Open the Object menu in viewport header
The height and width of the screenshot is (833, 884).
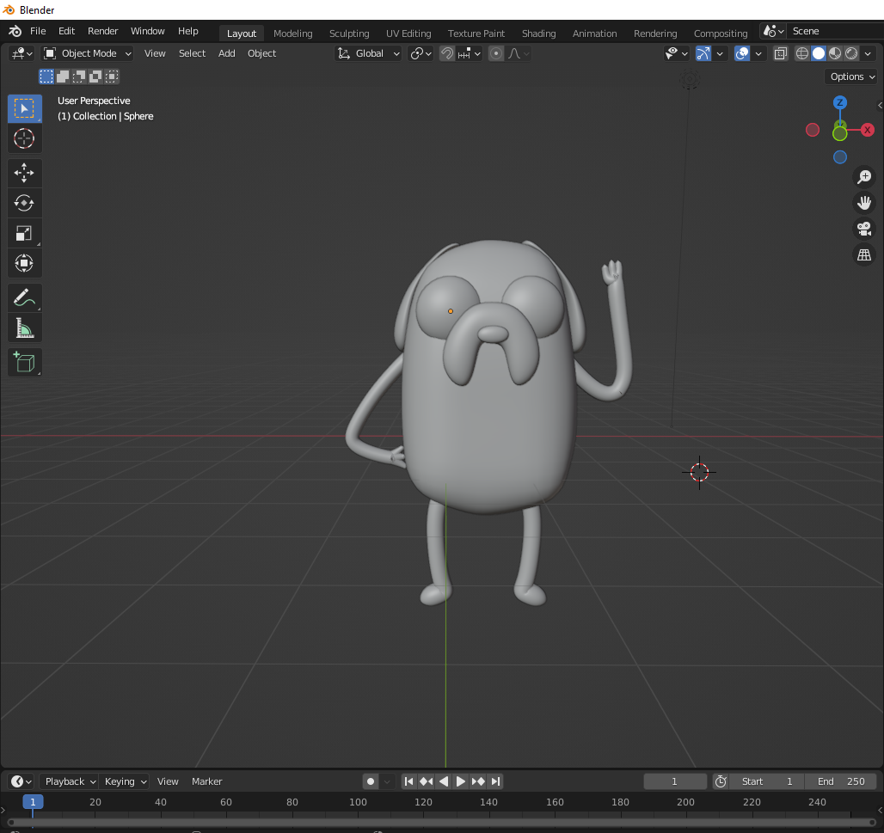point(261,53)
